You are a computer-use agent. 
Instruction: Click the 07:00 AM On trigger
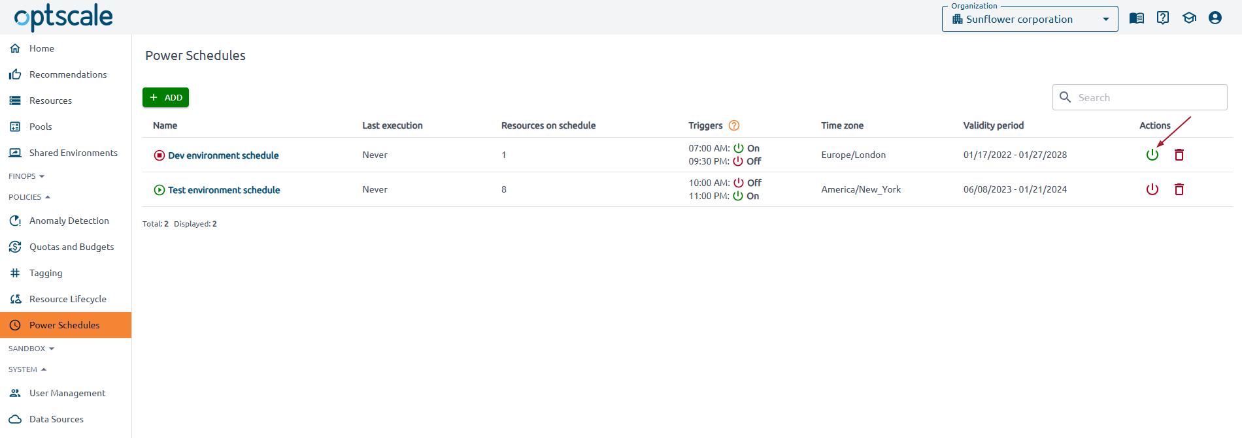[724, 148]
